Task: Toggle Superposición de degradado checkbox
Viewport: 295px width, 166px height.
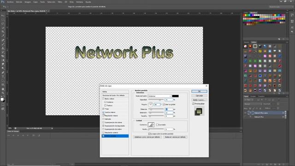Action: tap(103, 126)
